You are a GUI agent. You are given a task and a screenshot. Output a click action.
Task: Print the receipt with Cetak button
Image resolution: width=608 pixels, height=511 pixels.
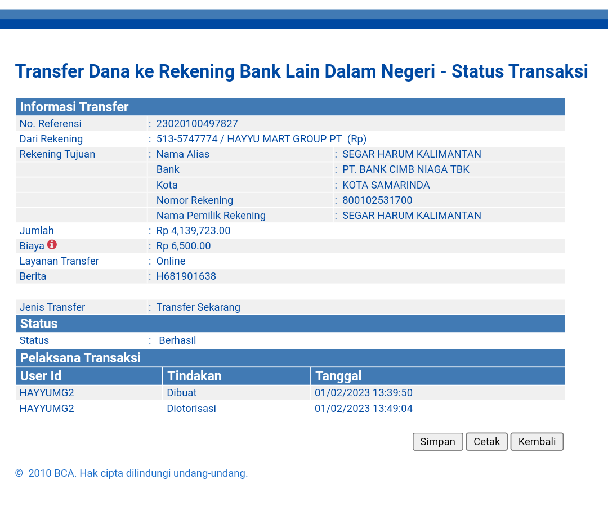click(486, 442)
